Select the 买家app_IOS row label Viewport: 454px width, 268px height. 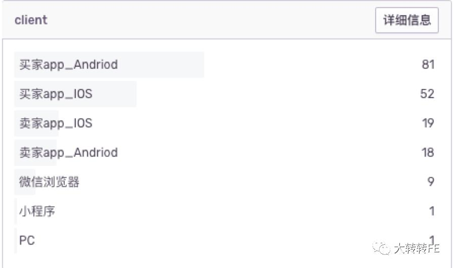click(56, 94)
